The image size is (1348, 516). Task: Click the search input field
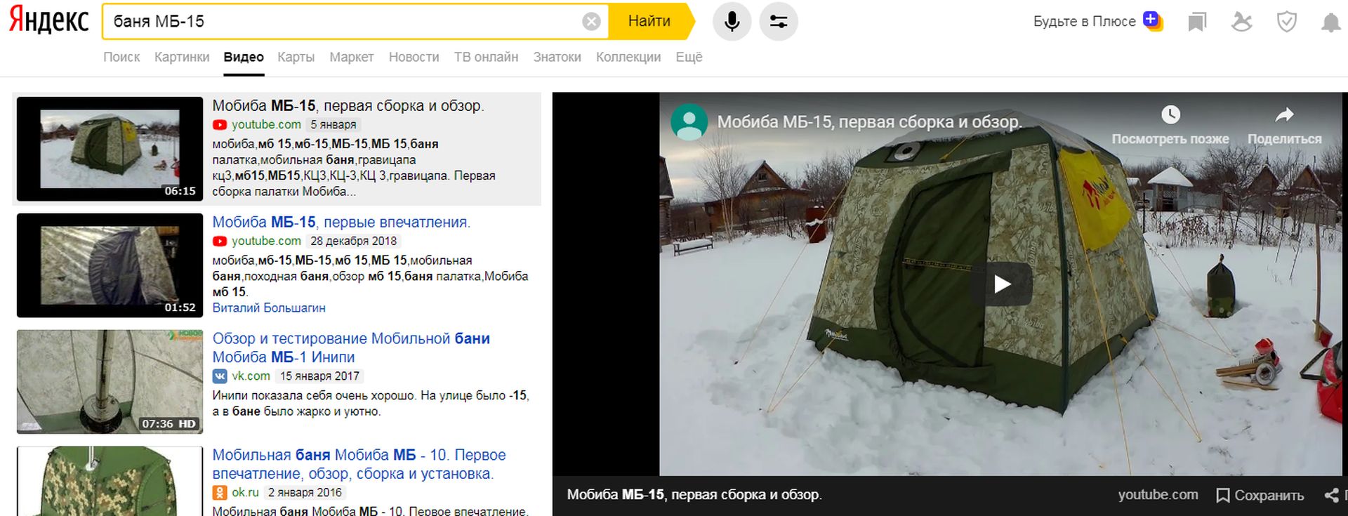(x=344, y=22)
